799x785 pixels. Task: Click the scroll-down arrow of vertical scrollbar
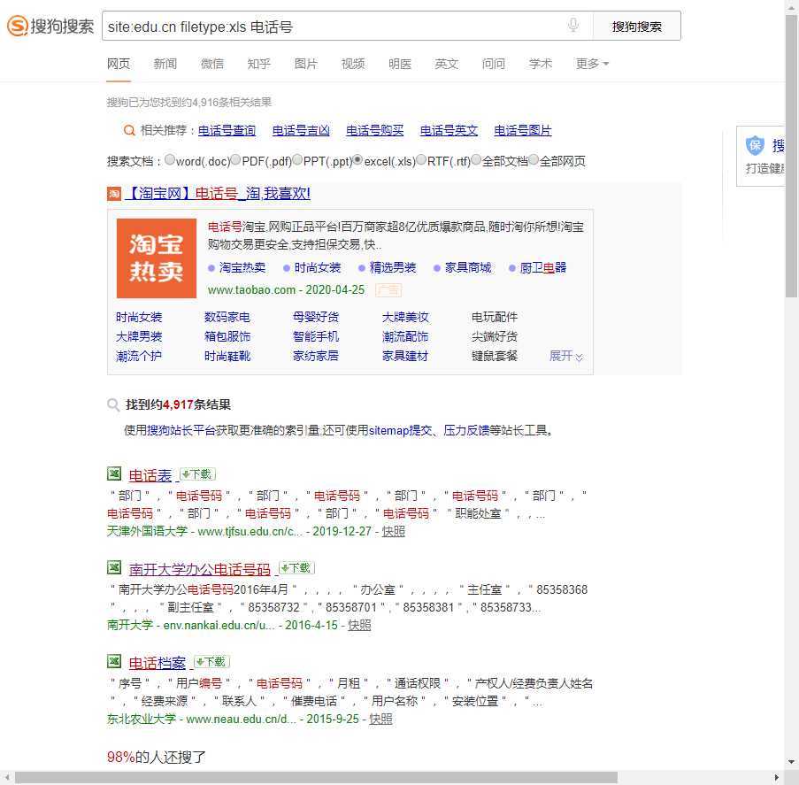(x=791, y=762)
